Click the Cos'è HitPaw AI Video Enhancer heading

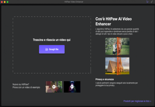113,21
